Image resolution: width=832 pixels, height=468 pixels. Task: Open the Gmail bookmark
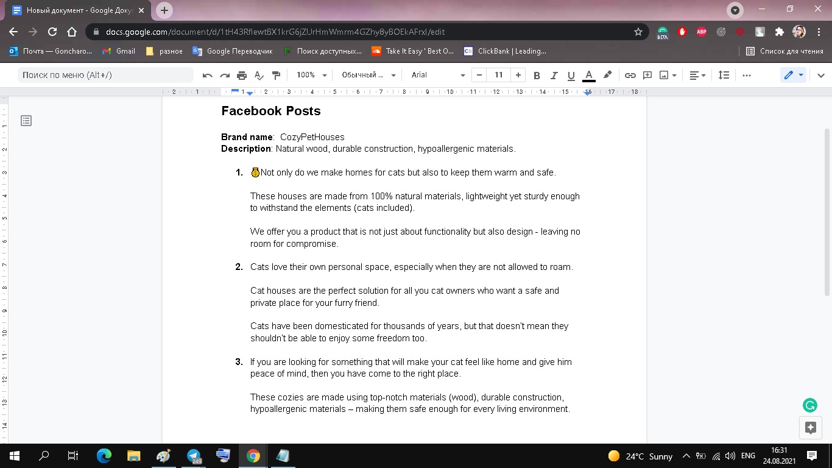[x=119, y=51]
